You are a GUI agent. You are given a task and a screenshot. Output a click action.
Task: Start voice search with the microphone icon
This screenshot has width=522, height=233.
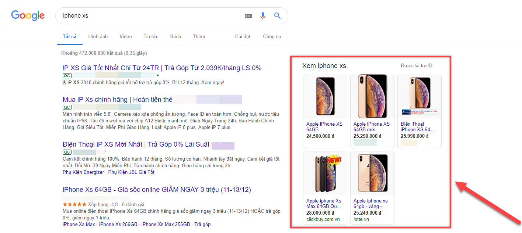point(262,16)
